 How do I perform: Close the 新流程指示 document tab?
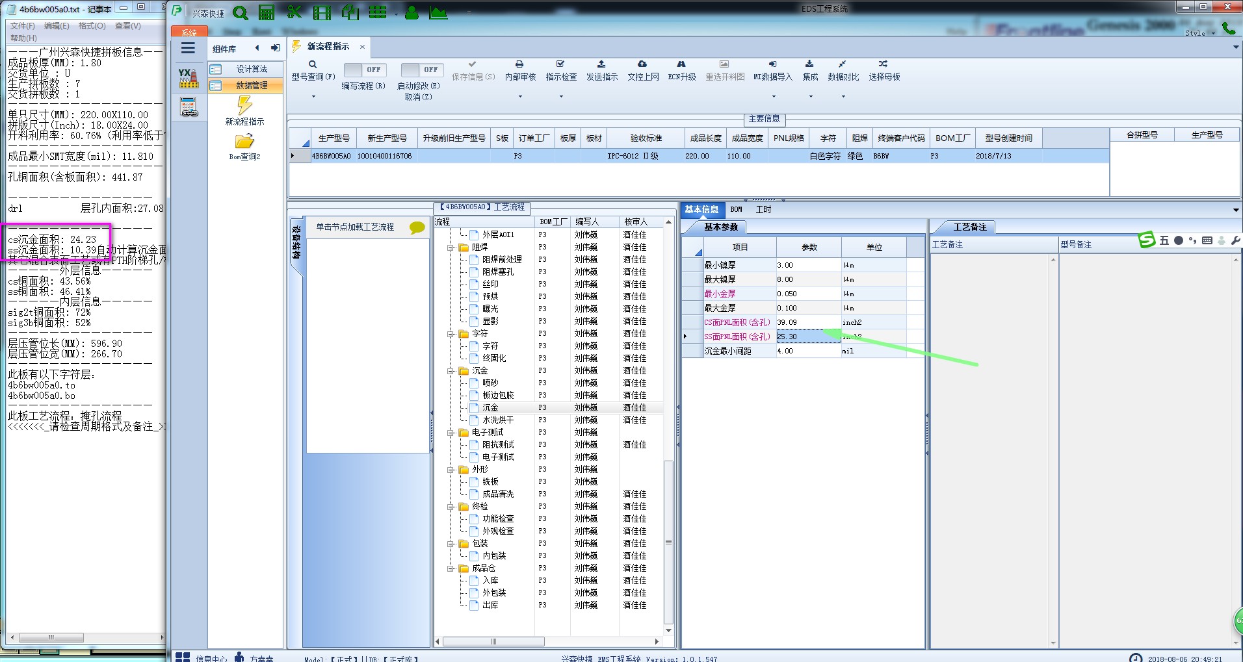(362, 47)
